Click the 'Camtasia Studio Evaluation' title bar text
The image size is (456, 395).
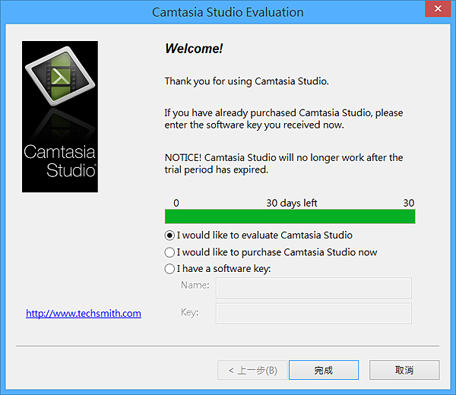tap(228, 12)
